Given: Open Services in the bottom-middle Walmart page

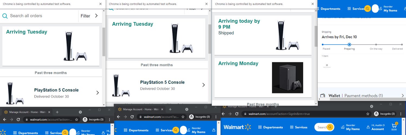Looking at the screenshot, I should [164, 130].
